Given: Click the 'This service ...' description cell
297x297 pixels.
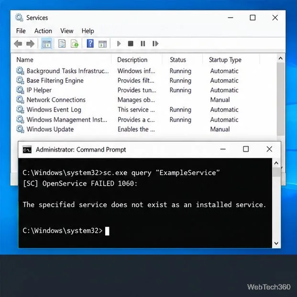Looking at the screenshot, I should 136,110.
